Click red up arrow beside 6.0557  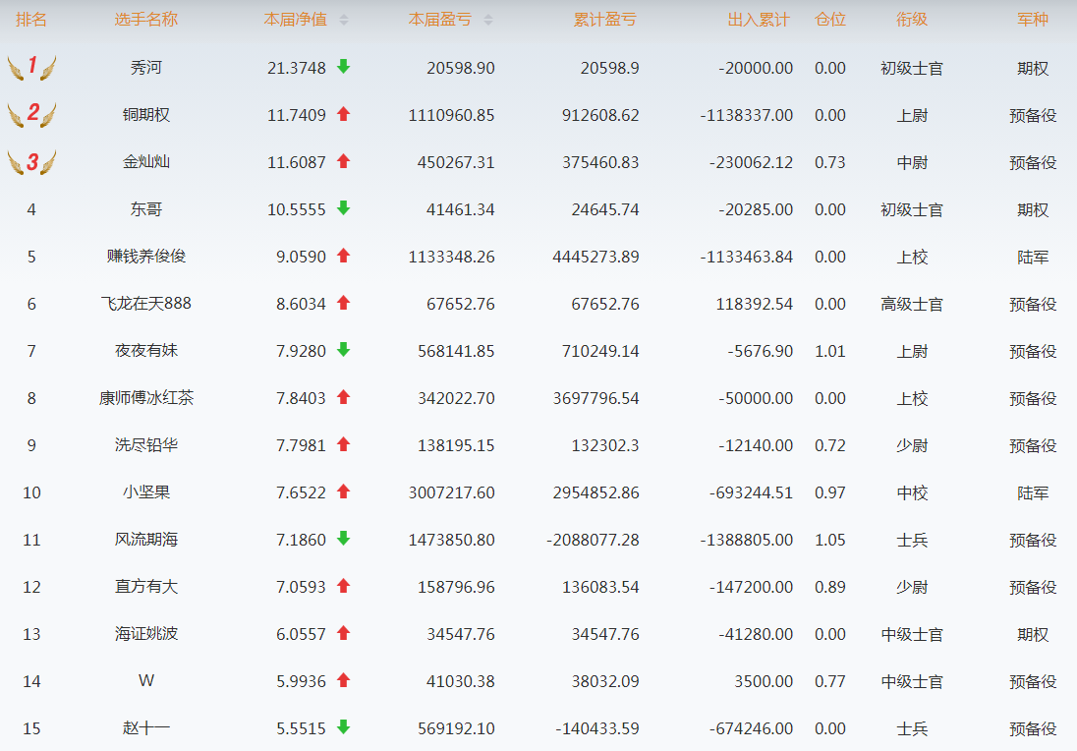[343, 633]
